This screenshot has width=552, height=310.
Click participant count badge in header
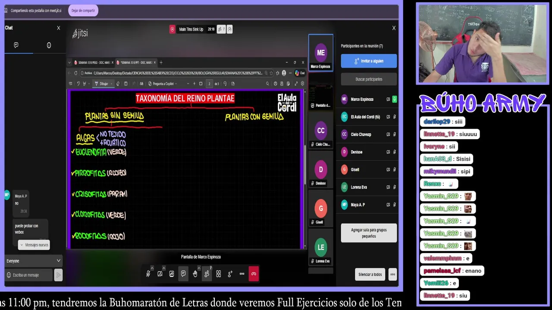222,29
